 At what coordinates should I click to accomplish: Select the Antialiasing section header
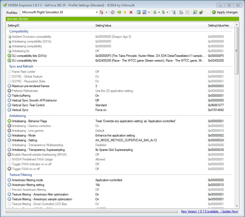pos(18,116)
